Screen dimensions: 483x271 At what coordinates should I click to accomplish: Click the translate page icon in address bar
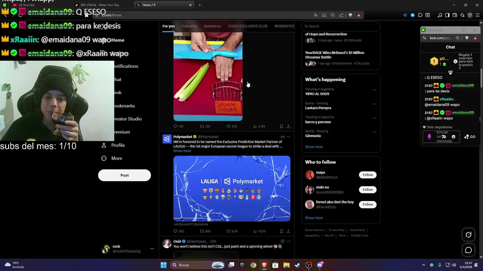(x=315, y=15)
